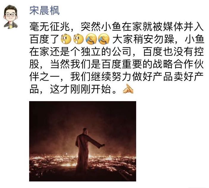Click the opening phrase 毫无征兆
This screenshot has height=188, width=209.
pos(50,27)
